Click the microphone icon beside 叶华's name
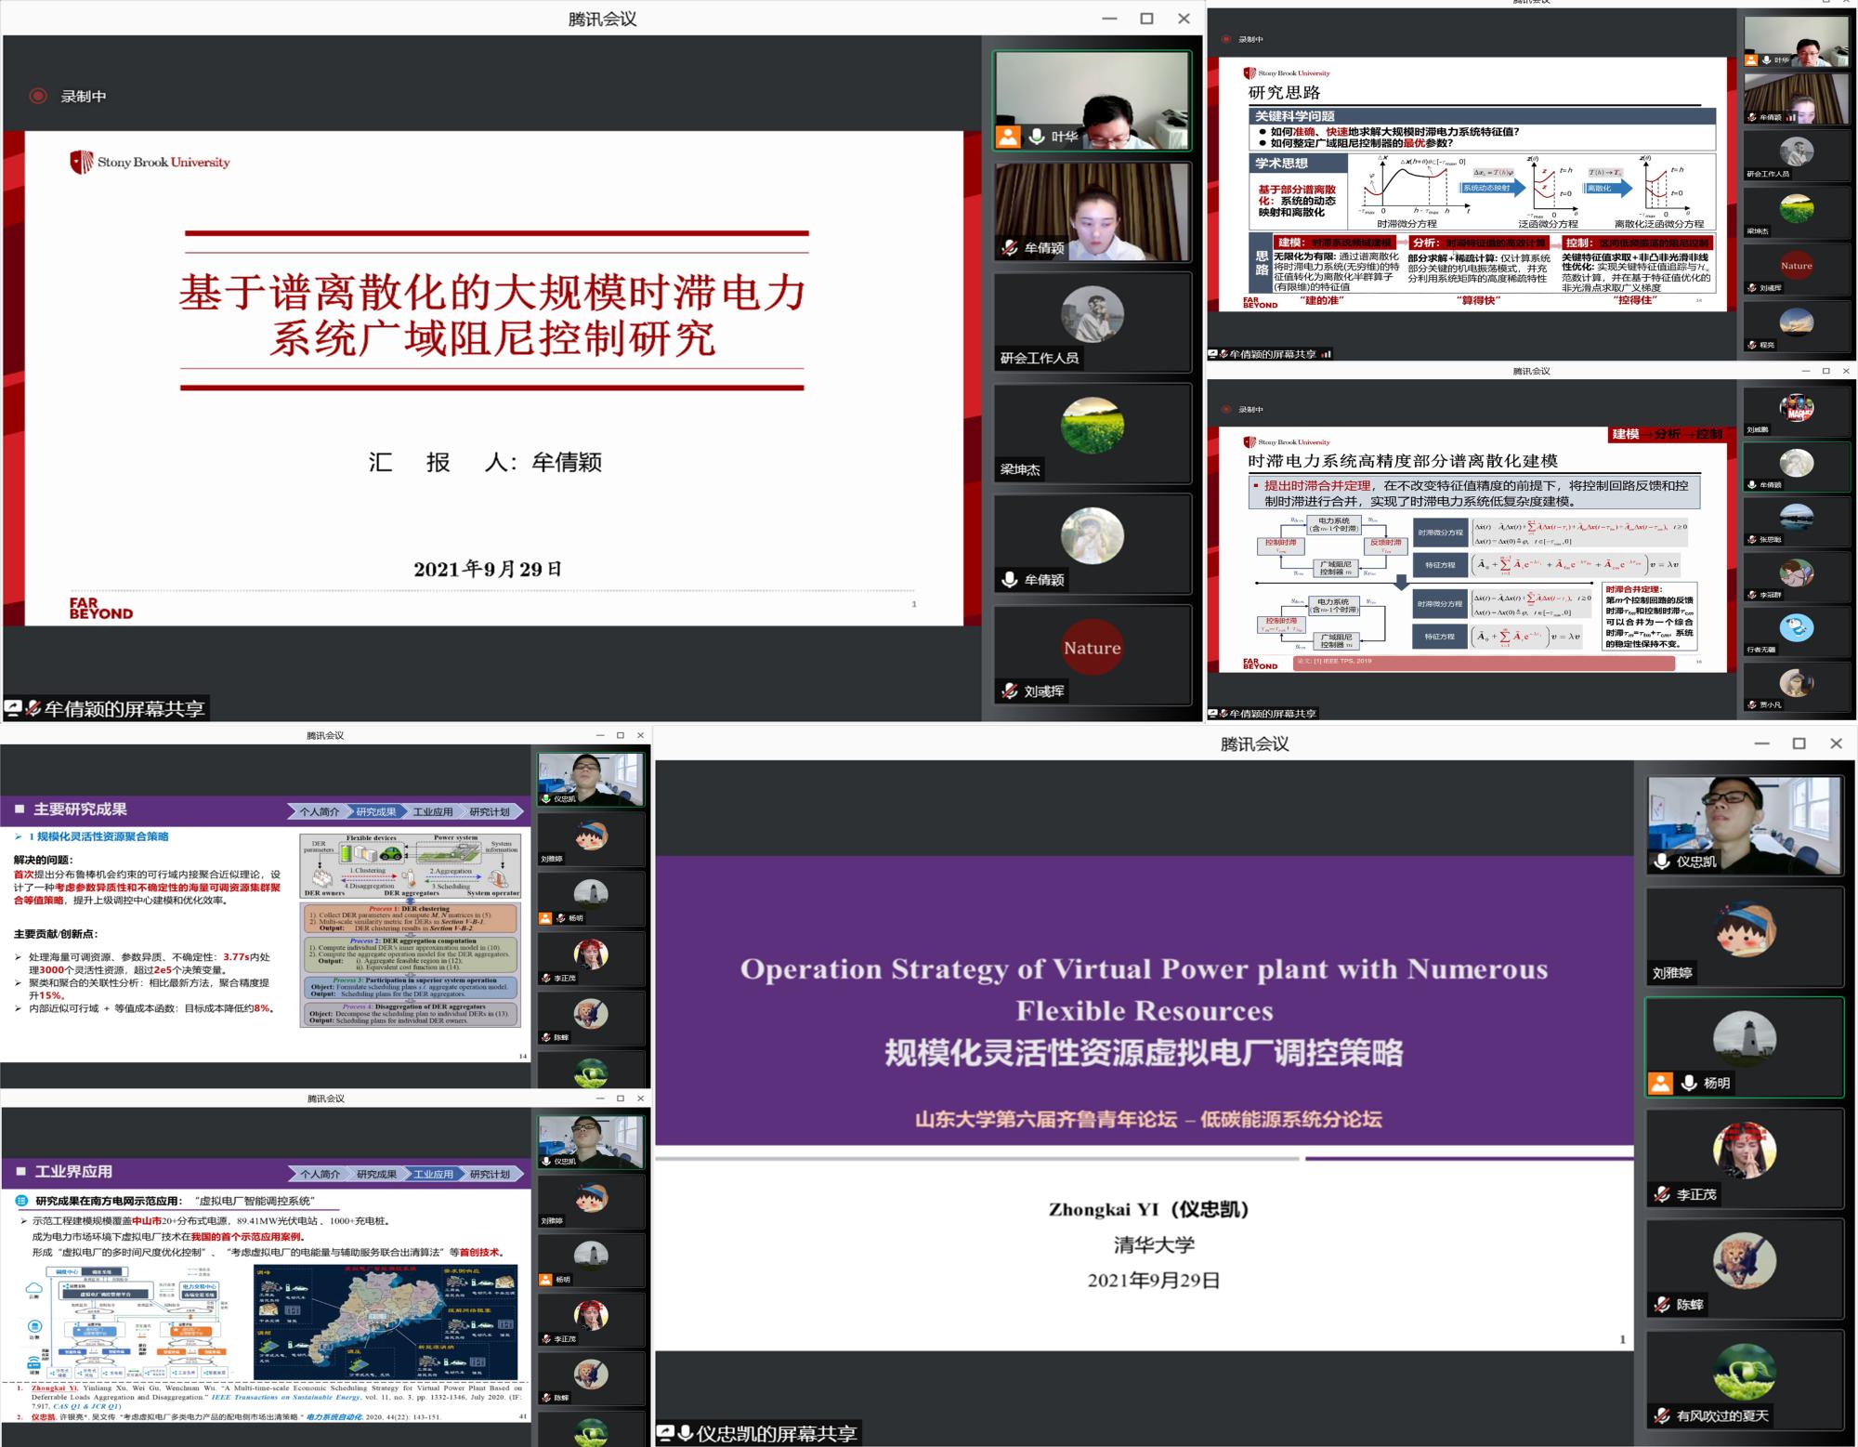Screen dimensions: 1858x1447 (1037, 137)
